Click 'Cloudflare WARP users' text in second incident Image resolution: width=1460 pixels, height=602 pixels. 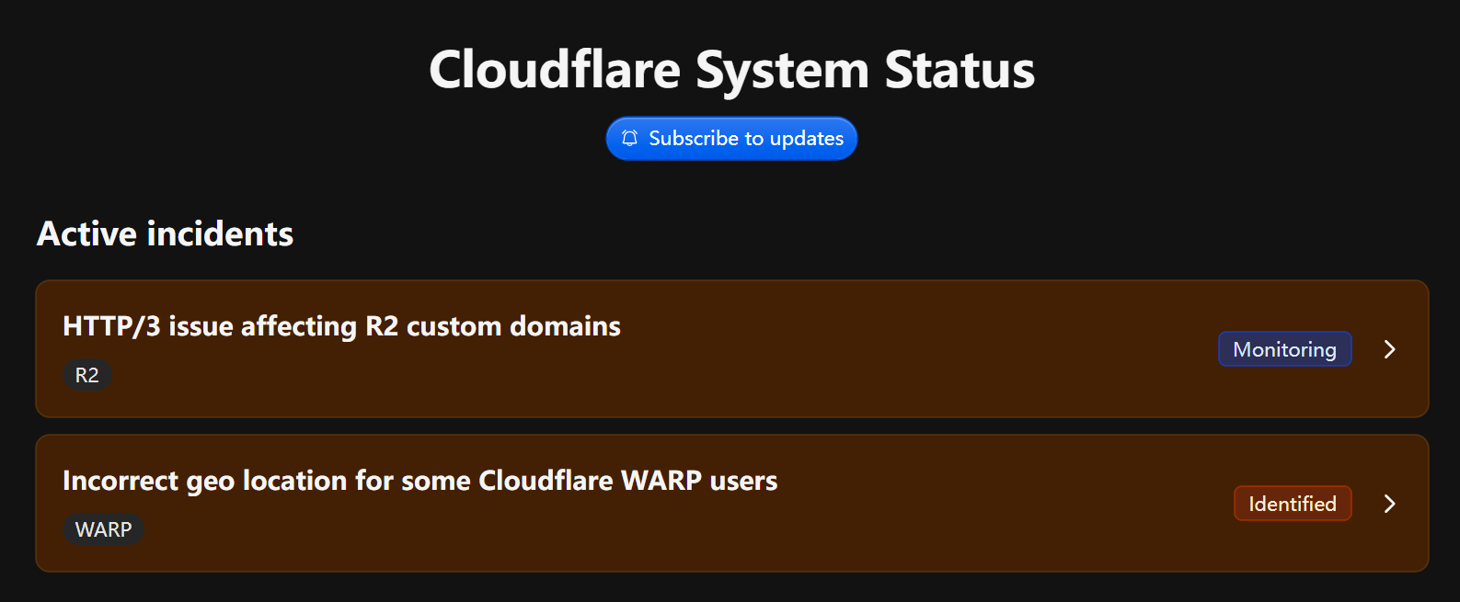coord(628,481)
